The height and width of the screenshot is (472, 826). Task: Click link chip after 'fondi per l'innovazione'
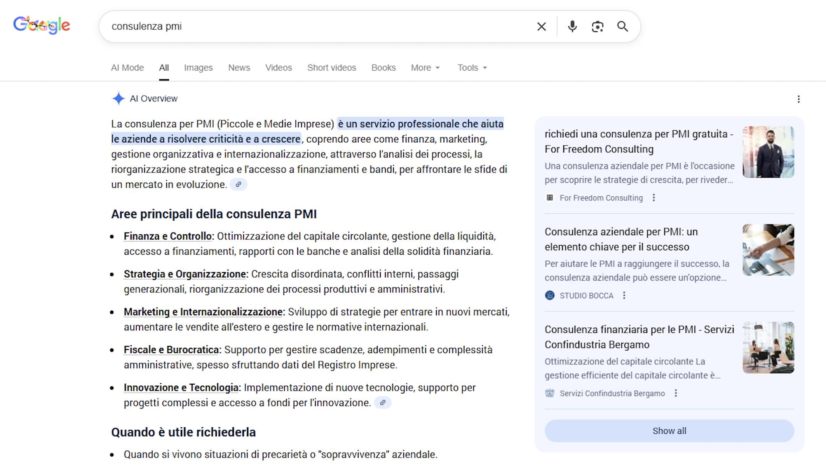pyautogui.click(x=382, y=402)
